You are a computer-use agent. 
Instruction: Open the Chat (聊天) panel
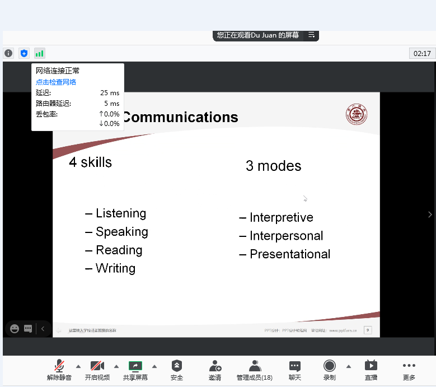(295, 370)
